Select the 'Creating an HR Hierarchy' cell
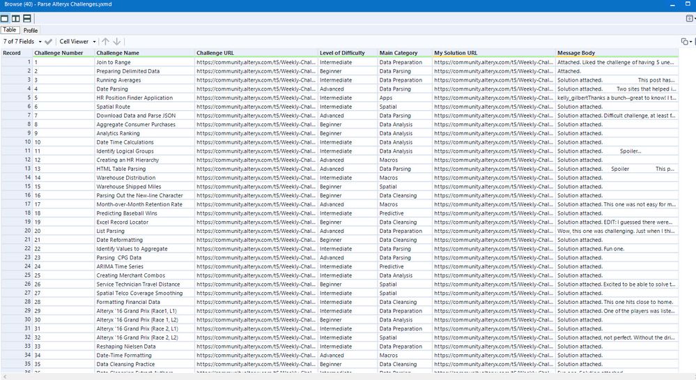The height and width of the screenshot is (380, 696). (x=145, y=160)
